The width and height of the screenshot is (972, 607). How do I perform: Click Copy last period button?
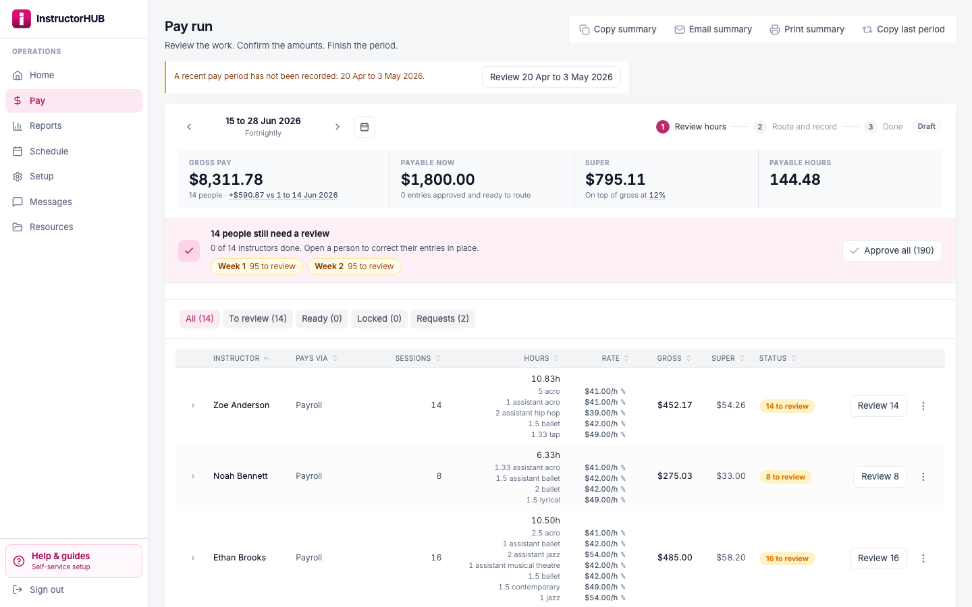point(904,29)
